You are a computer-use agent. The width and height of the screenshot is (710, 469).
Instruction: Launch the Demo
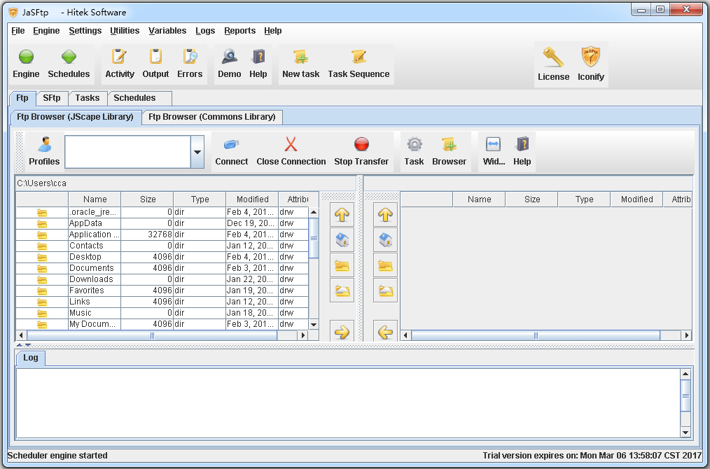(229, 63)
